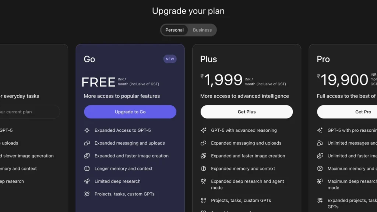The width and height of the screenshot is (377, 212).
Task: Click the pro reasoning sparkle icon in Pro plan
Action: point(320,130)
